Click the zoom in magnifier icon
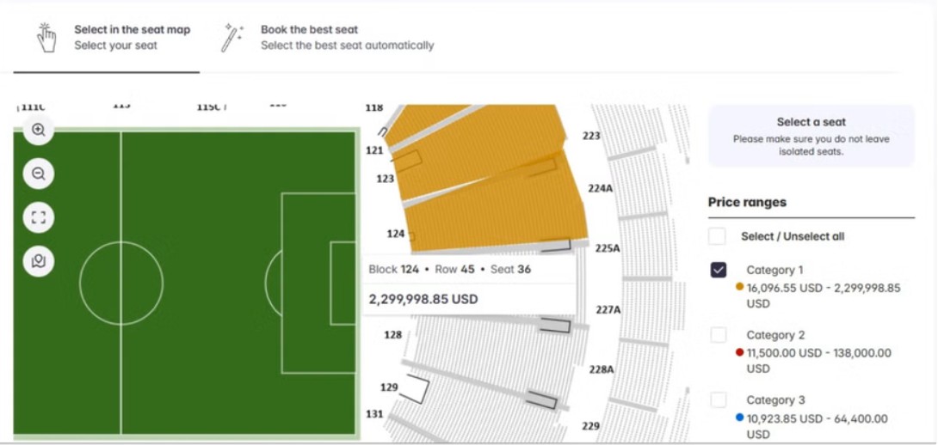This screenshot has height=445, width=938. 39,130
